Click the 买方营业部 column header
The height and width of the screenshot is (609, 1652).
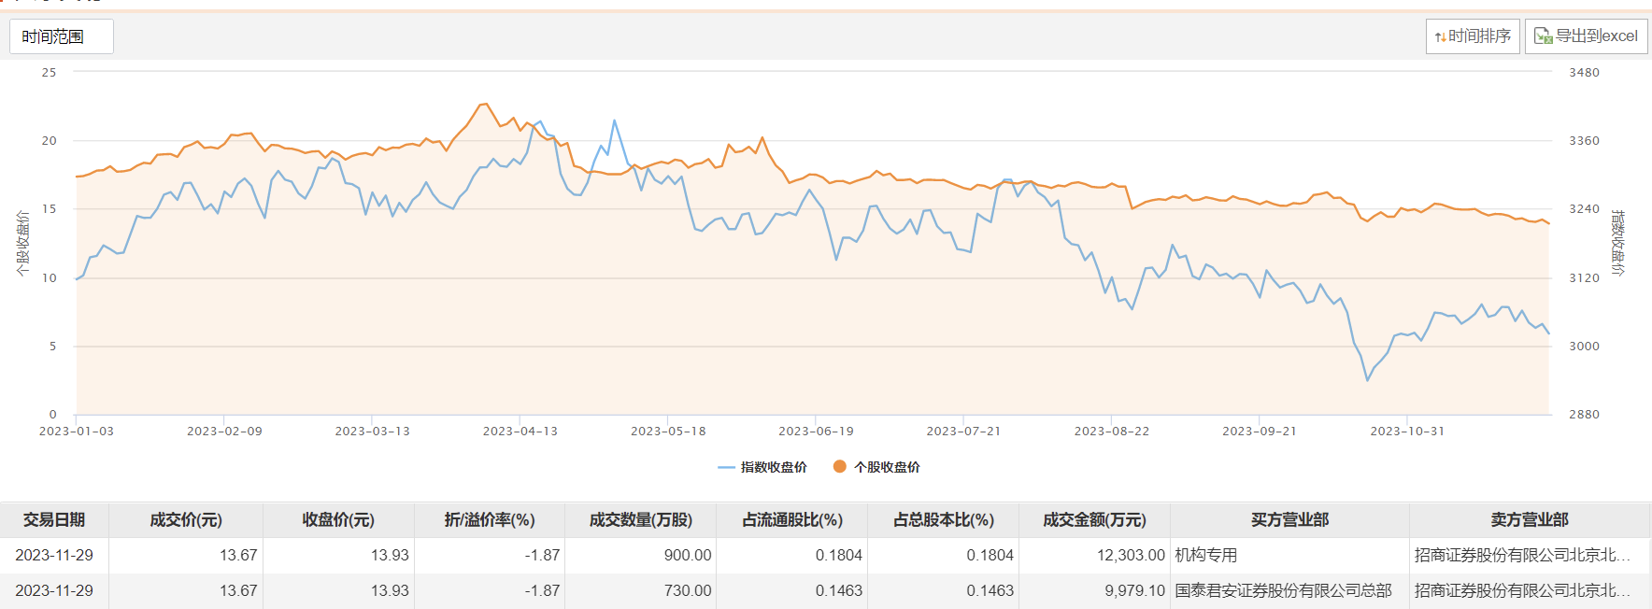tap(1289, 519)
